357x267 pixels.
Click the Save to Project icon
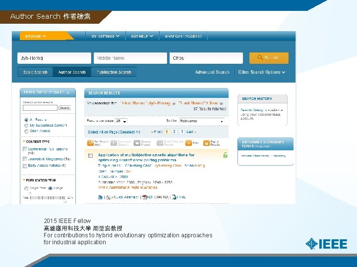point(137,143)
